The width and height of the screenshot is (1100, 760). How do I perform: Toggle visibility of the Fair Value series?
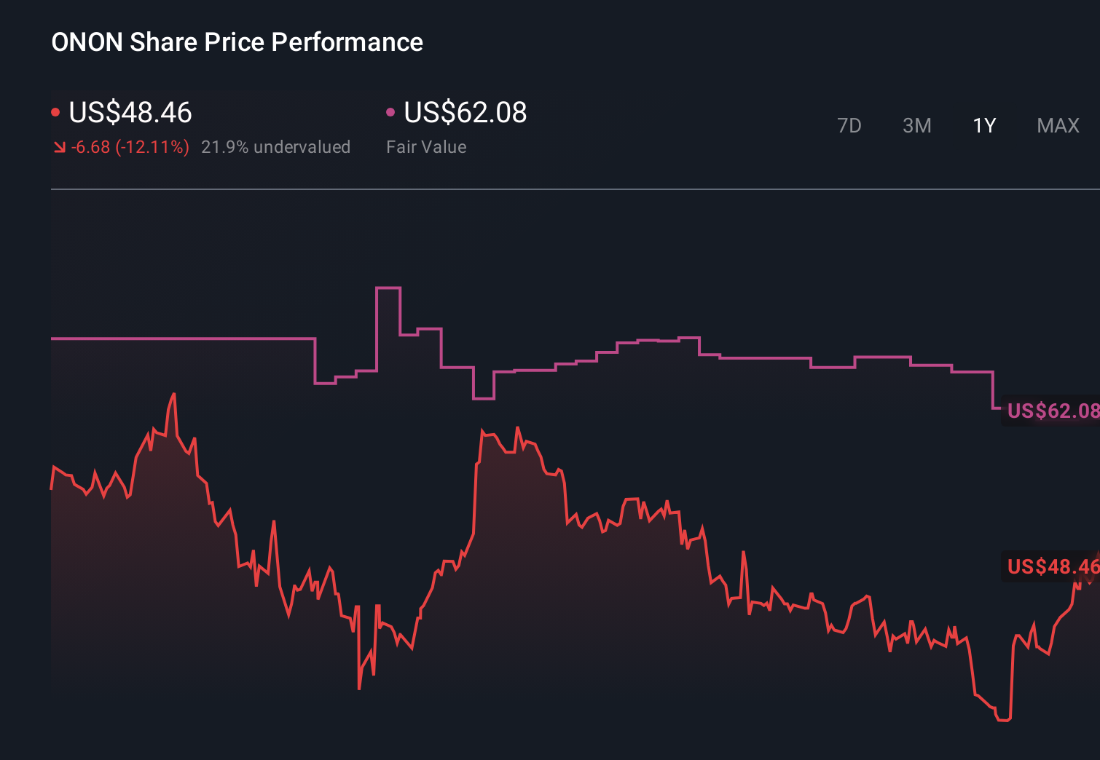tap(391, 111)
